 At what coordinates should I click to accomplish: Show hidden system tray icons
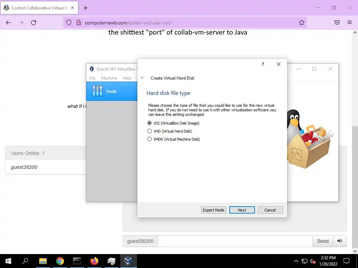(x=296, y=261)
